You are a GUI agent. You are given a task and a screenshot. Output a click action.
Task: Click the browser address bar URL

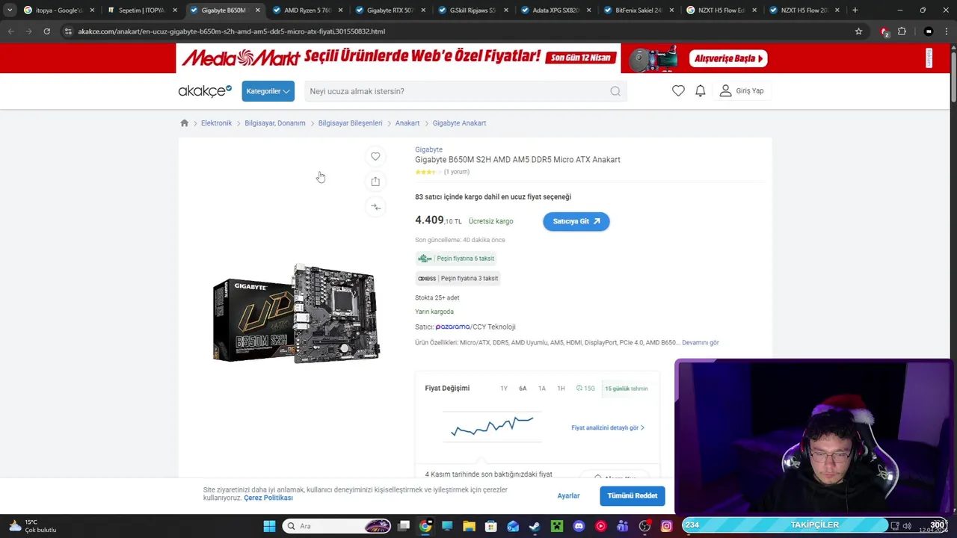pyautogui.click(x=232, y=31)
